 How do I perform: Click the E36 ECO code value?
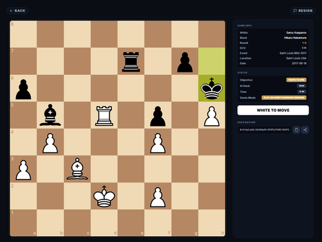pyautogui.click(x=304, y=48)
